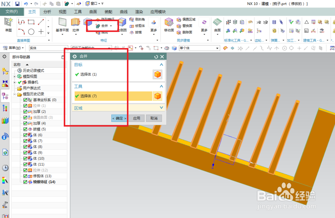Viewport: 335px width, 218px height.
Task: Toggle checkbox for 体 (10)
Action: (25, 158)
